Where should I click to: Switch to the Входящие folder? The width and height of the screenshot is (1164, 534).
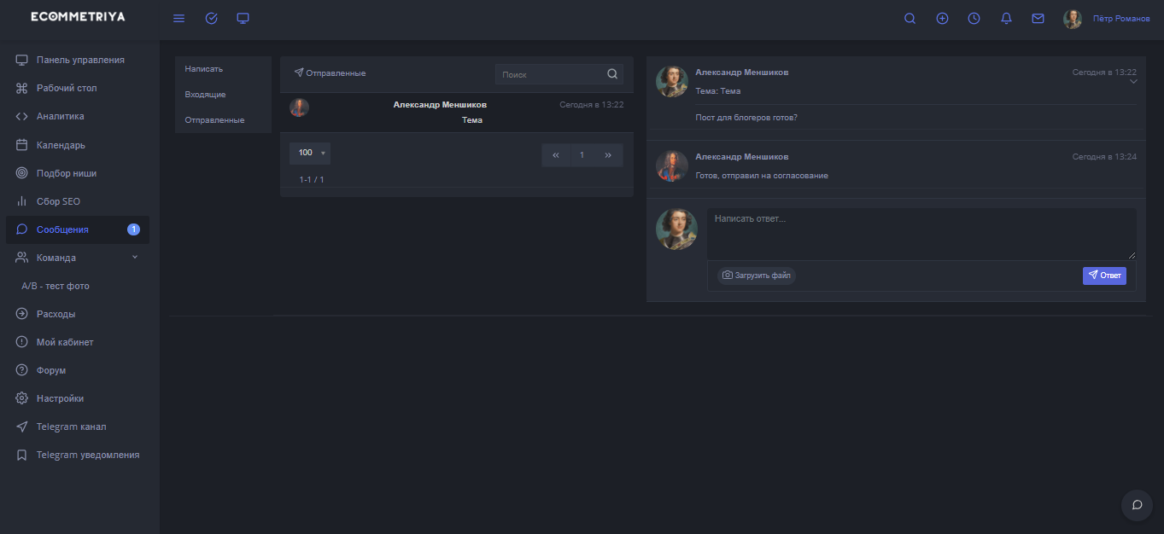[x=205, y=95]
